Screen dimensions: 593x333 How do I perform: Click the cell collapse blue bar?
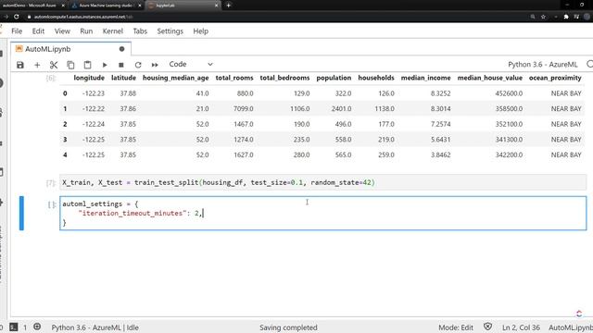[x=21, y=214]
